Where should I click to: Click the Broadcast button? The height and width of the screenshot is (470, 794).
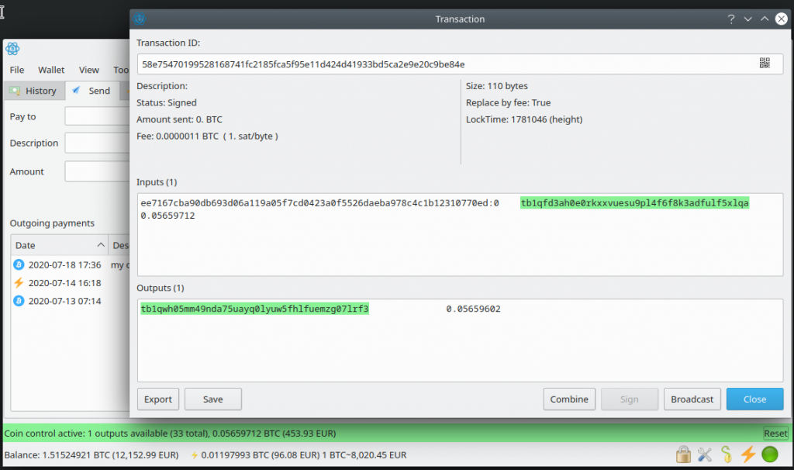tap(692, 399)
